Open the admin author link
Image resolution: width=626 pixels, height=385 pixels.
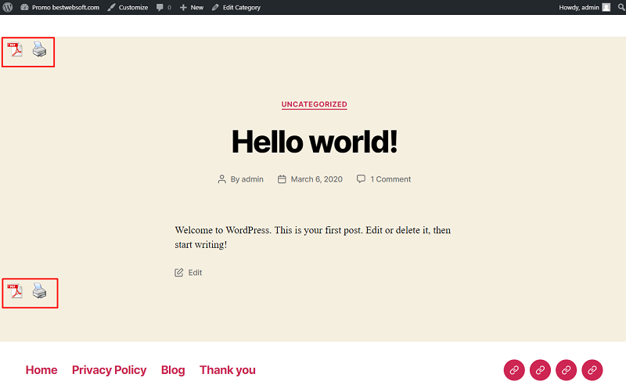point(252,179)
